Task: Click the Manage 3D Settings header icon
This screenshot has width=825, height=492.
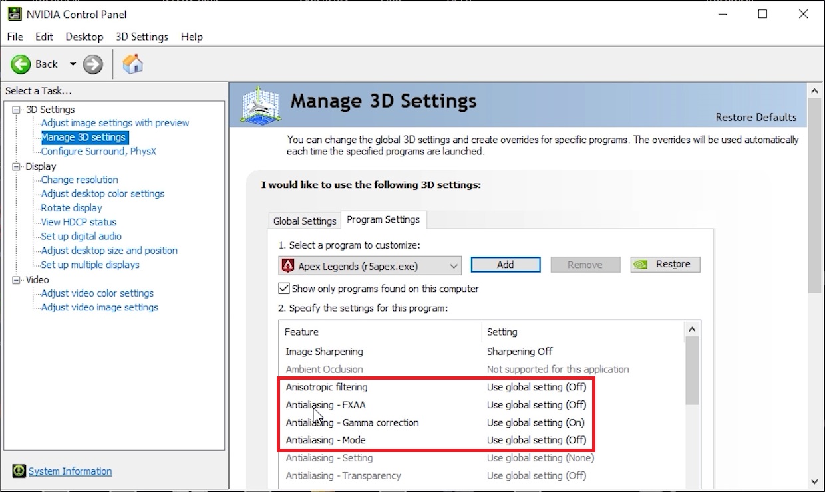Action: (261, 104)
